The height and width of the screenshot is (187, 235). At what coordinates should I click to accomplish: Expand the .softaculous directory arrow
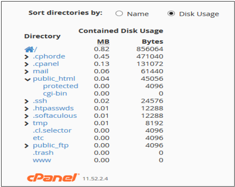pyautogui.click(x=27, y=116)
